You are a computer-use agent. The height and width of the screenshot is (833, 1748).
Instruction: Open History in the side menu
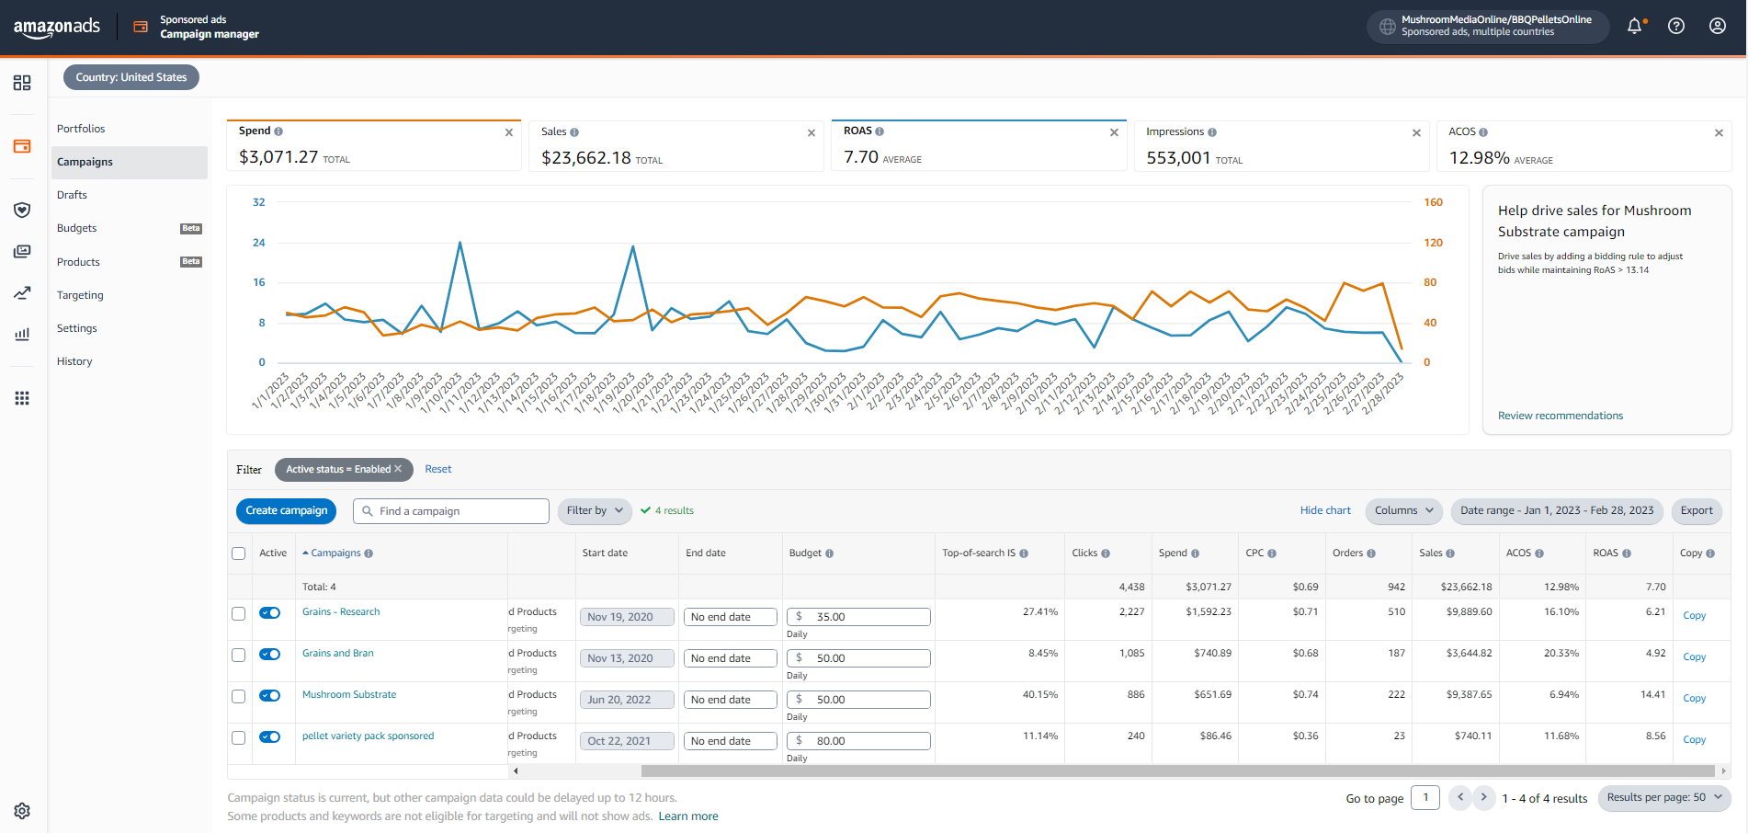click(x=74, y=361)
